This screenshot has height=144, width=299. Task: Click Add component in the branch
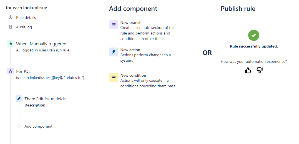pos(38,126)
